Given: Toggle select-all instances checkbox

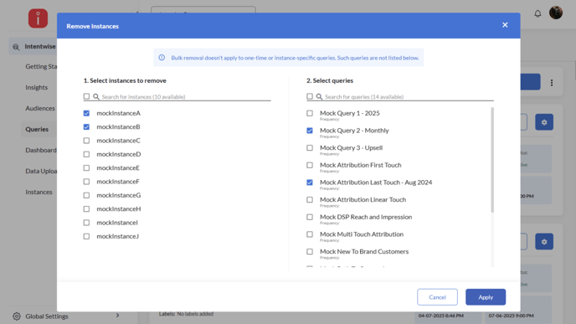Looking at the screenshot, I should click(86, 96).
